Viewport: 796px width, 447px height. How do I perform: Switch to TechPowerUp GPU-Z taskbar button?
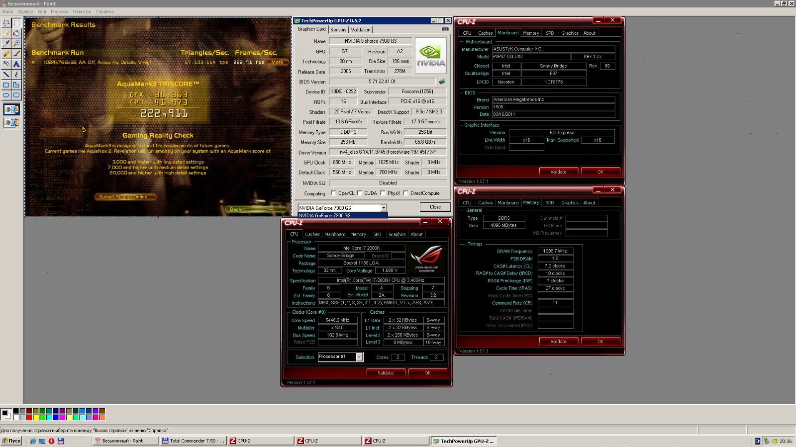coord(464,441)
